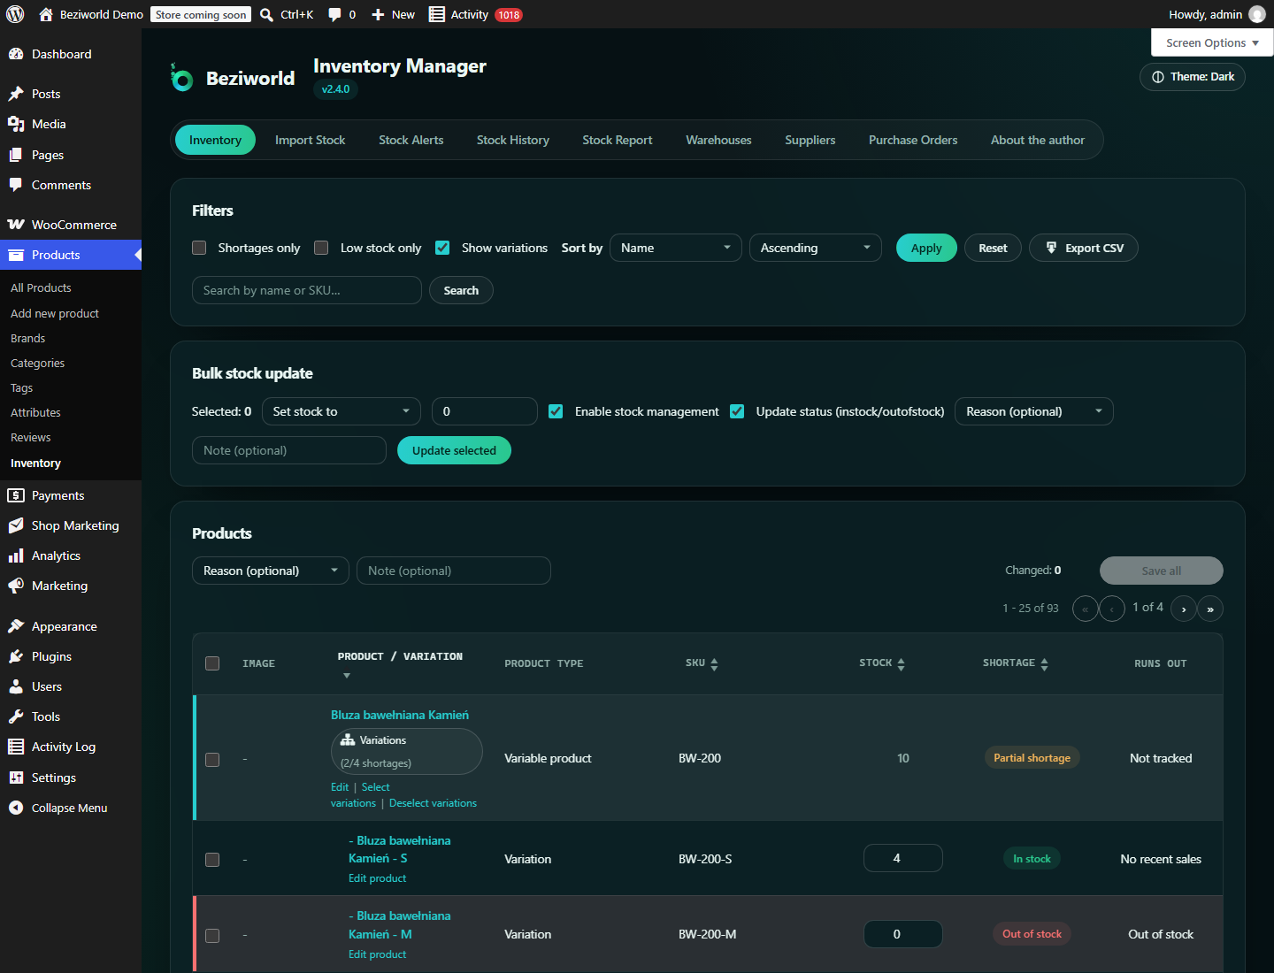This screenshot has height=973, width=1274.
Task: Switch to the Import Stock tab
Action: [310, 140]
